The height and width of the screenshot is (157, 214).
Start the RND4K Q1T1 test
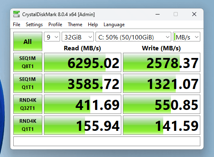point(28,125)
